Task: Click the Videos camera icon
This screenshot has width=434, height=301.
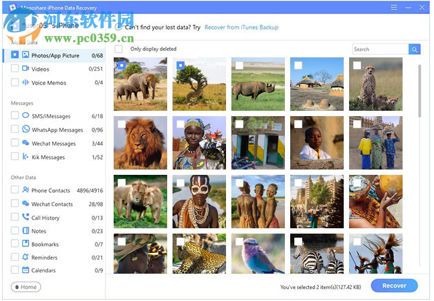Action: click(25, 68)
